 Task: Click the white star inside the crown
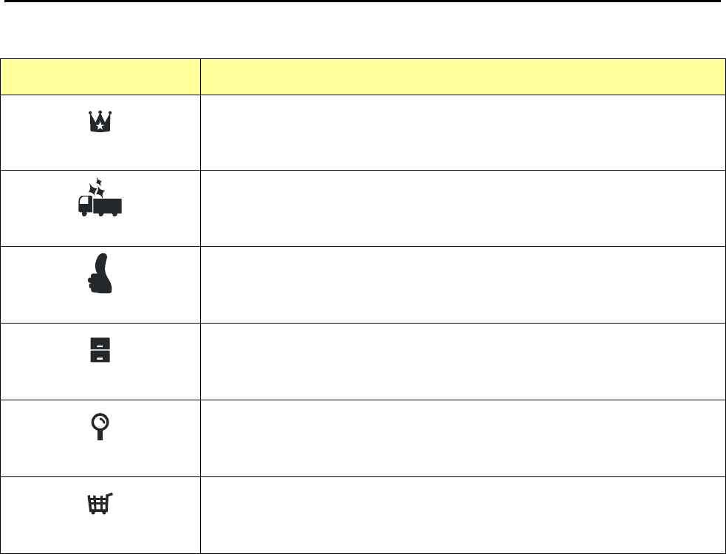click(x=100, y=125)
